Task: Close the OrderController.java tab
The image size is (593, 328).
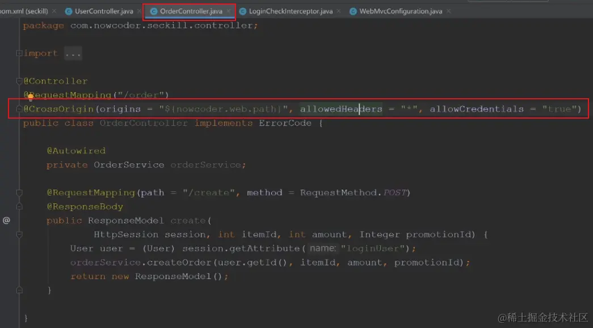Action: [229, 11]
